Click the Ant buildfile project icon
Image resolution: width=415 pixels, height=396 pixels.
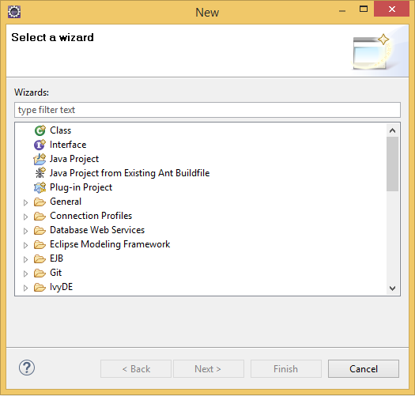tap(40, 173)
